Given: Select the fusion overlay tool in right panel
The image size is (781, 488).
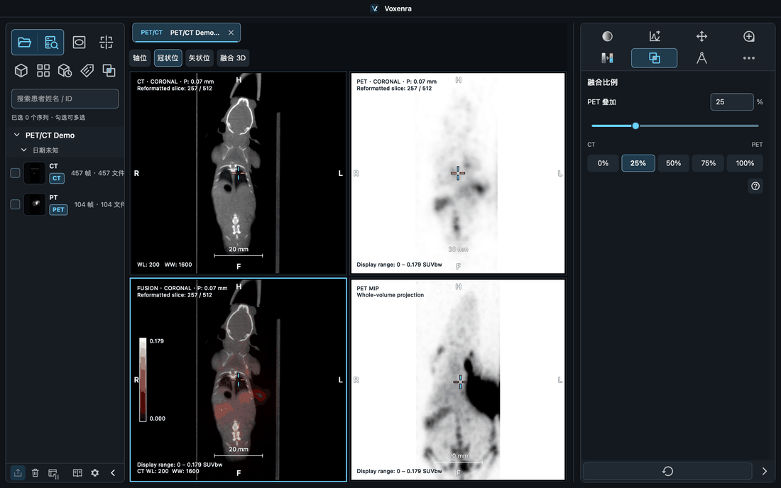Looking at the screenshot, I should (x=654, y=58).
